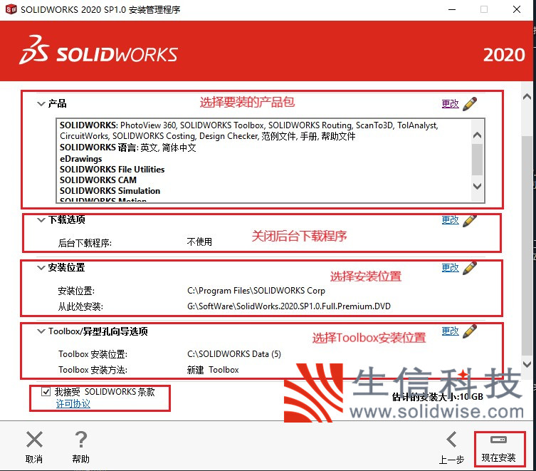Go back using the 上一步 arrow
The height and width of the screenshot is (471, 536).
click(451, 440)
